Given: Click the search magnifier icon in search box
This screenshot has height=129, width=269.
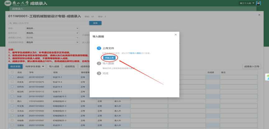Looking at the screenshot, I should coord(11,23).
